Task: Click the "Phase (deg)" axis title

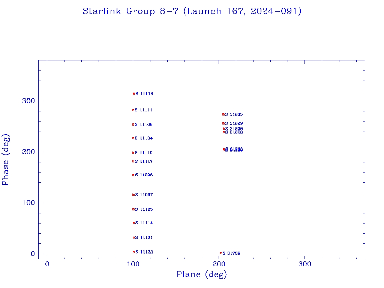Action: 6,160
